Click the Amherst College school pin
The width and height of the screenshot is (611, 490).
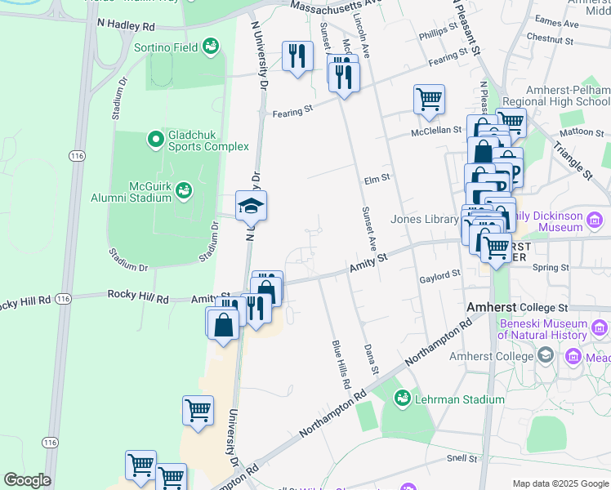click(545, 355)
